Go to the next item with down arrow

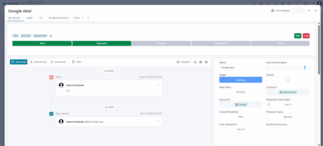coord(302,11)
